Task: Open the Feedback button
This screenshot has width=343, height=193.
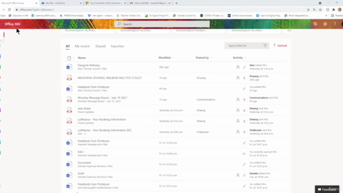Action: click(x=327, y=189)
